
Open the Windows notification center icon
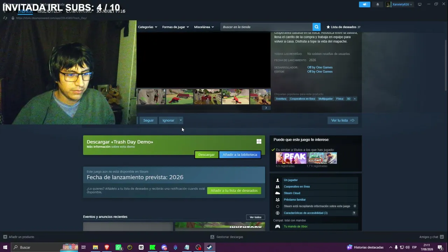pos(440,247)
